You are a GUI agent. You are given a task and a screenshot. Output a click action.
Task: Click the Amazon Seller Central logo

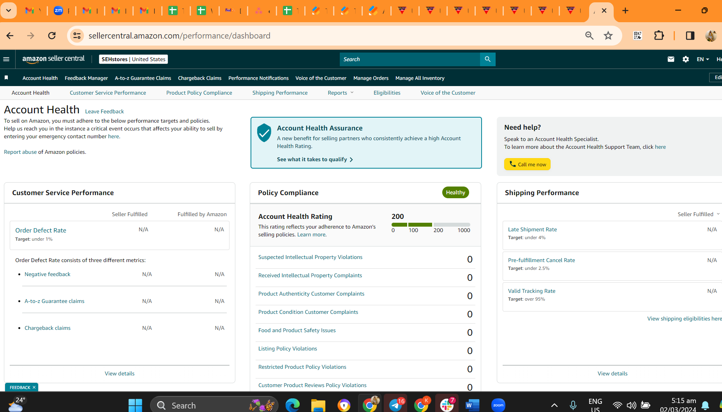(53, 59)
